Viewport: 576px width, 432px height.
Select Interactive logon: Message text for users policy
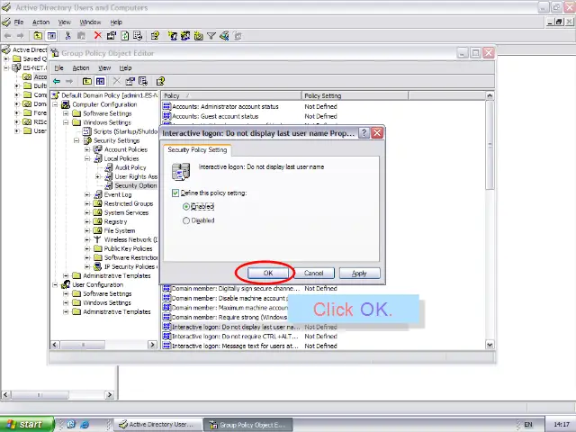click(235, 346)
